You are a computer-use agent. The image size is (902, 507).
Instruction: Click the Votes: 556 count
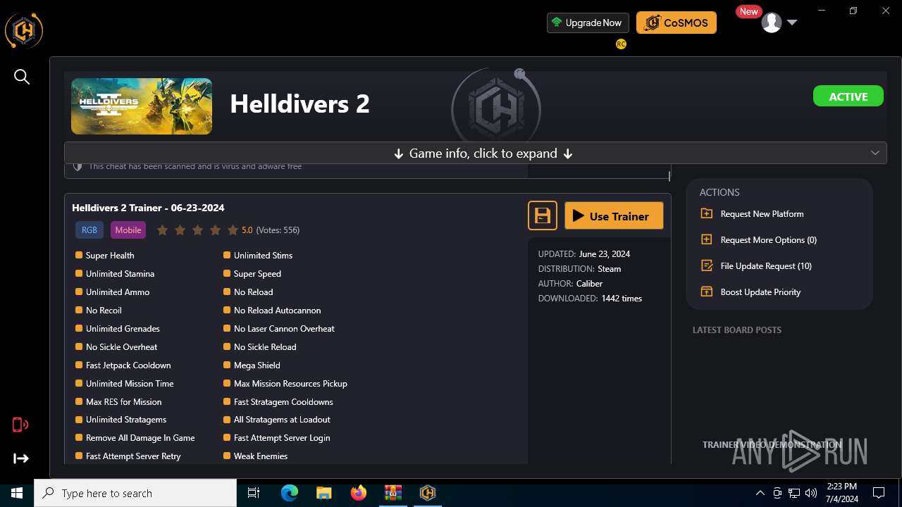(278, 230)
